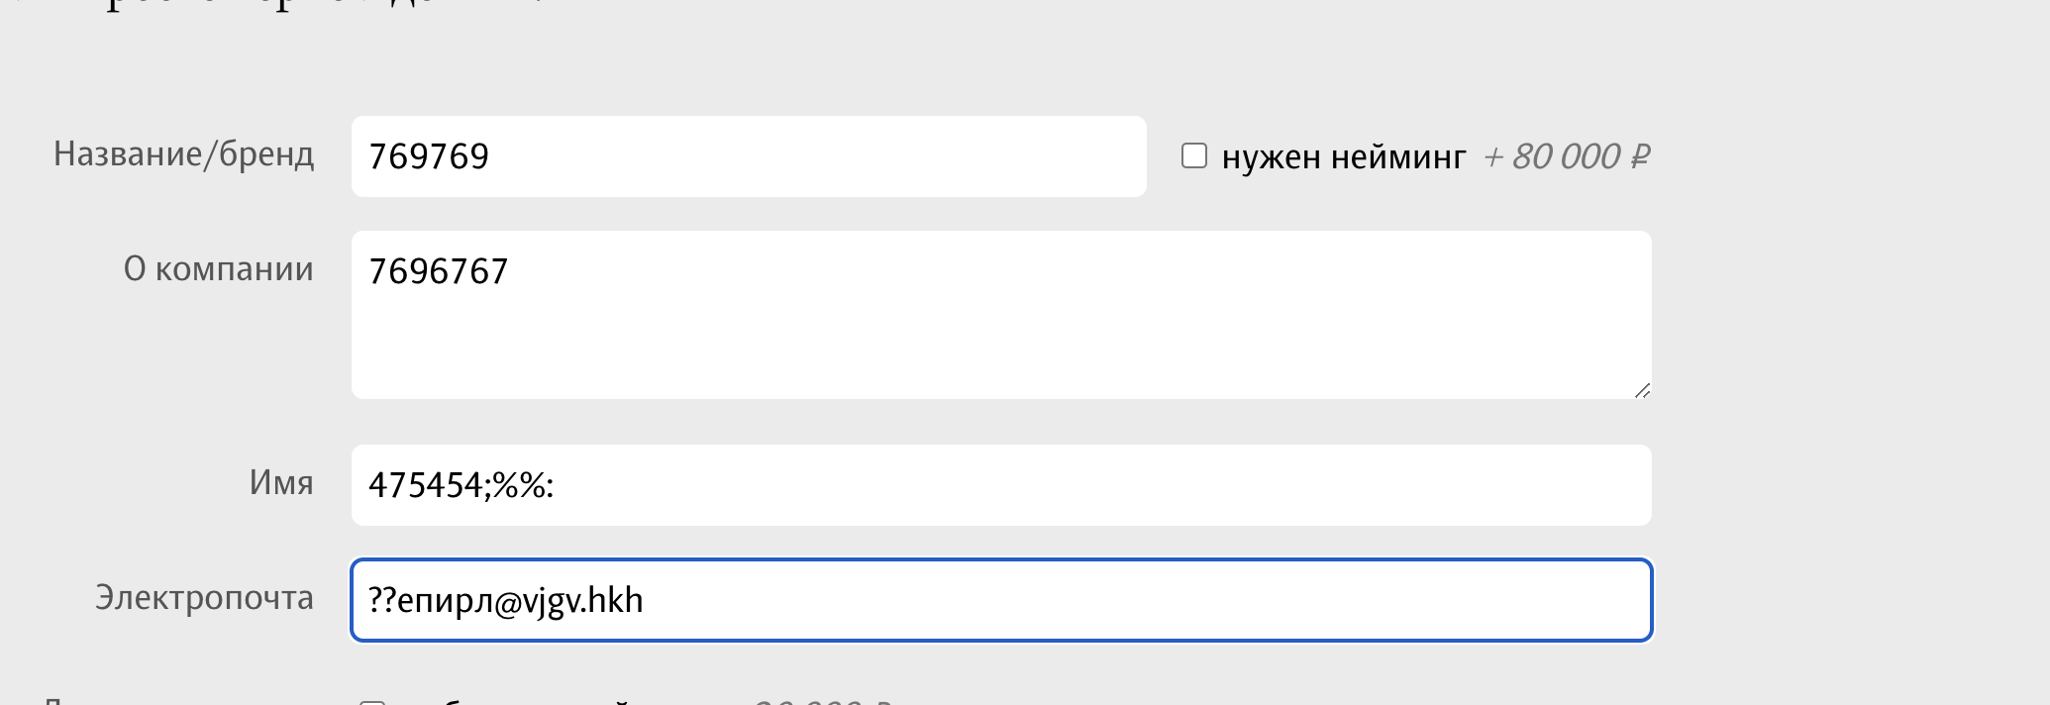This screenshot has height=705, width=2050.
Task: Place cursor on the ??епирл@vjgv.hkh email text
Action: click(x=505, y=600)
